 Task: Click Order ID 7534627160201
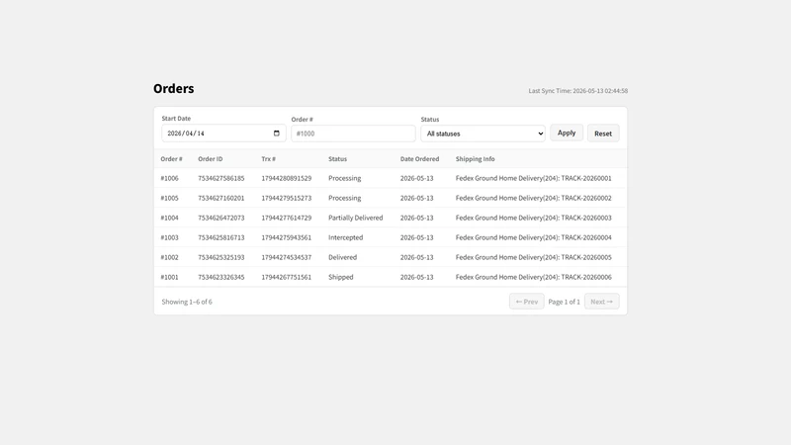[x=220, y=198]
